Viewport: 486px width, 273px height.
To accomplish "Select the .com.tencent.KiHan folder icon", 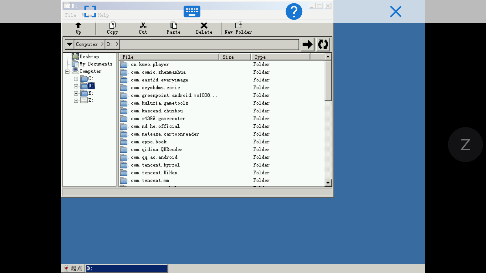I will click(124, 173).
